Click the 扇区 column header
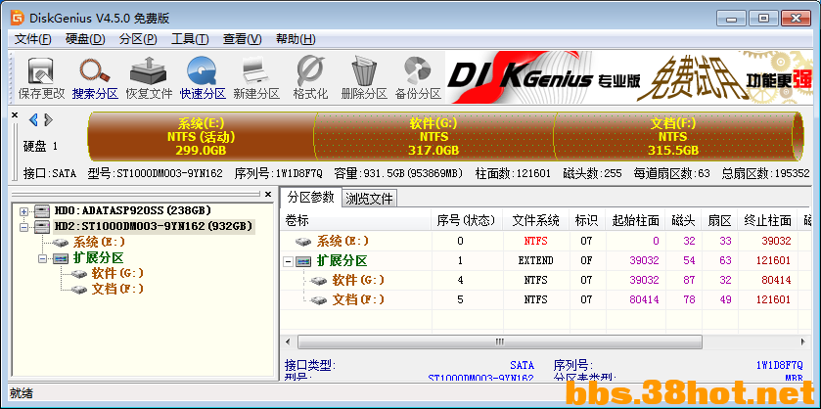 coord(719,221)
